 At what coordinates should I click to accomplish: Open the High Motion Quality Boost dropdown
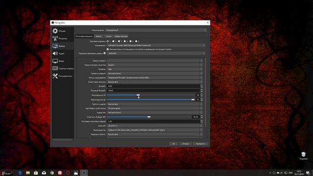155,109
